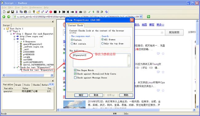Click the purple N toolbar icon
This screenshot has height=116, width=200.
point(76,12)
